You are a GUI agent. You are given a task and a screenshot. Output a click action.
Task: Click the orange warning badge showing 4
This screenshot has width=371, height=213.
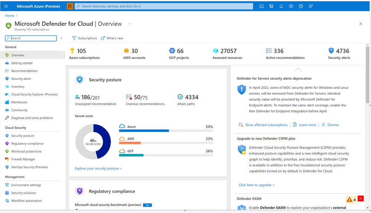351,200
